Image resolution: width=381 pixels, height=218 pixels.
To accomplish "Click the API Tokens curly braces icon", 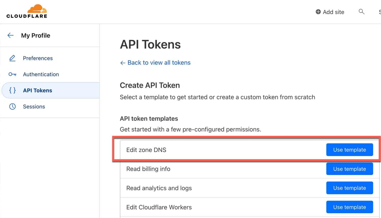I will (12, 90).
